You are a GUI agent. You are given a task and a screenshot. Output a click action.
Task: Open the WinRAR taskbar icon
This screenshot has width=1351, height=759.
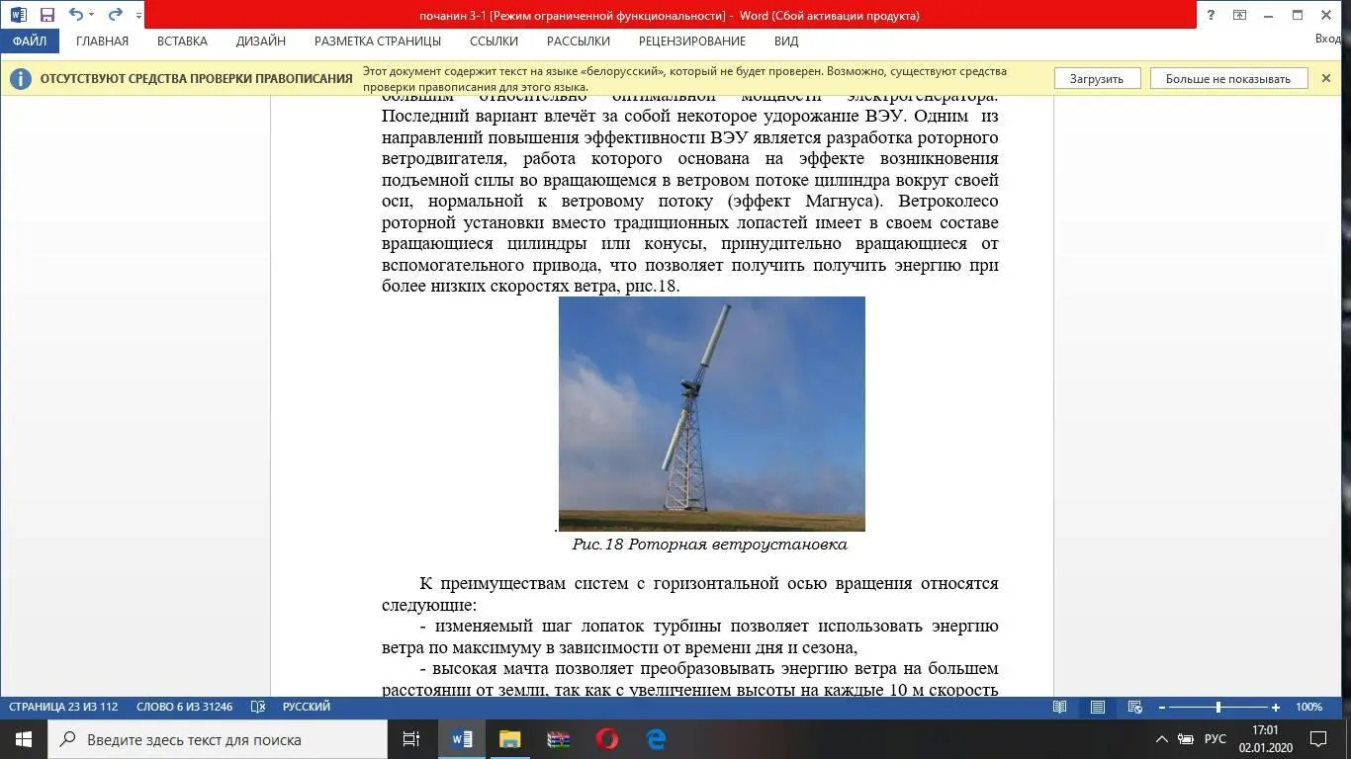pyautogui.click(x=558, y=739)
